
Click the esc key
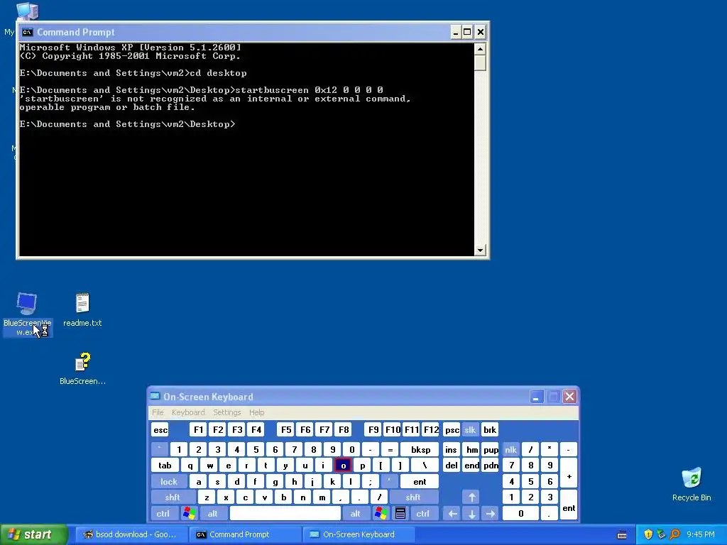tap(160, 429)
